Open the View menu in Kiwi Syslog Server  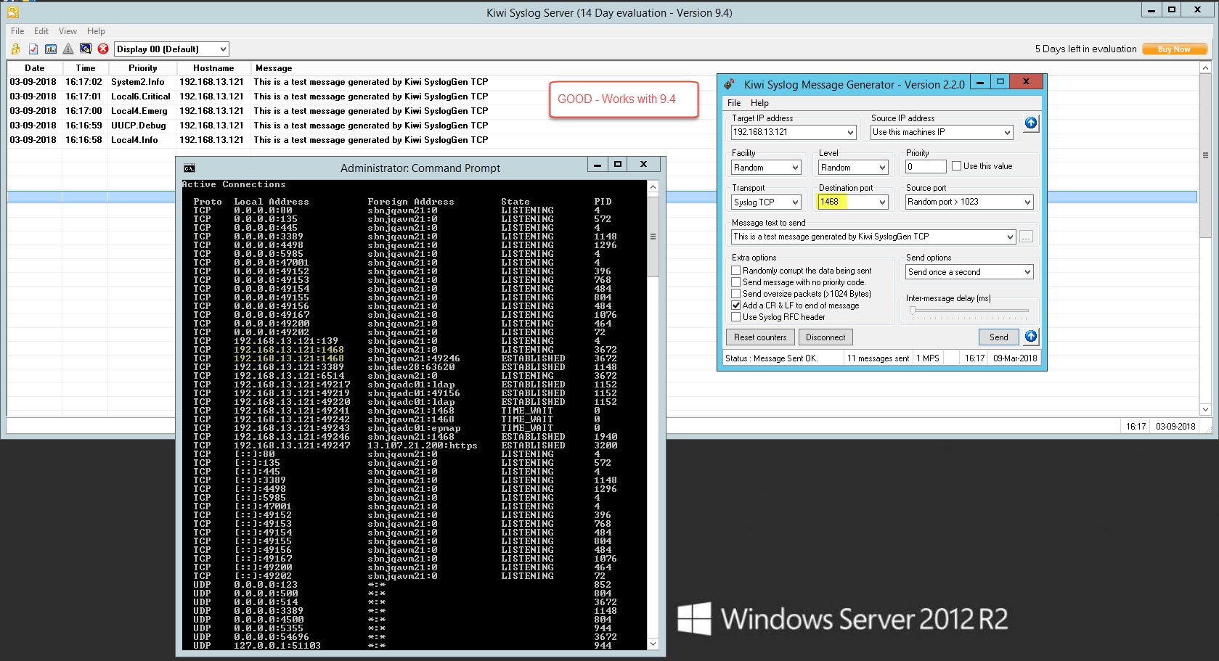coord(68,31)
